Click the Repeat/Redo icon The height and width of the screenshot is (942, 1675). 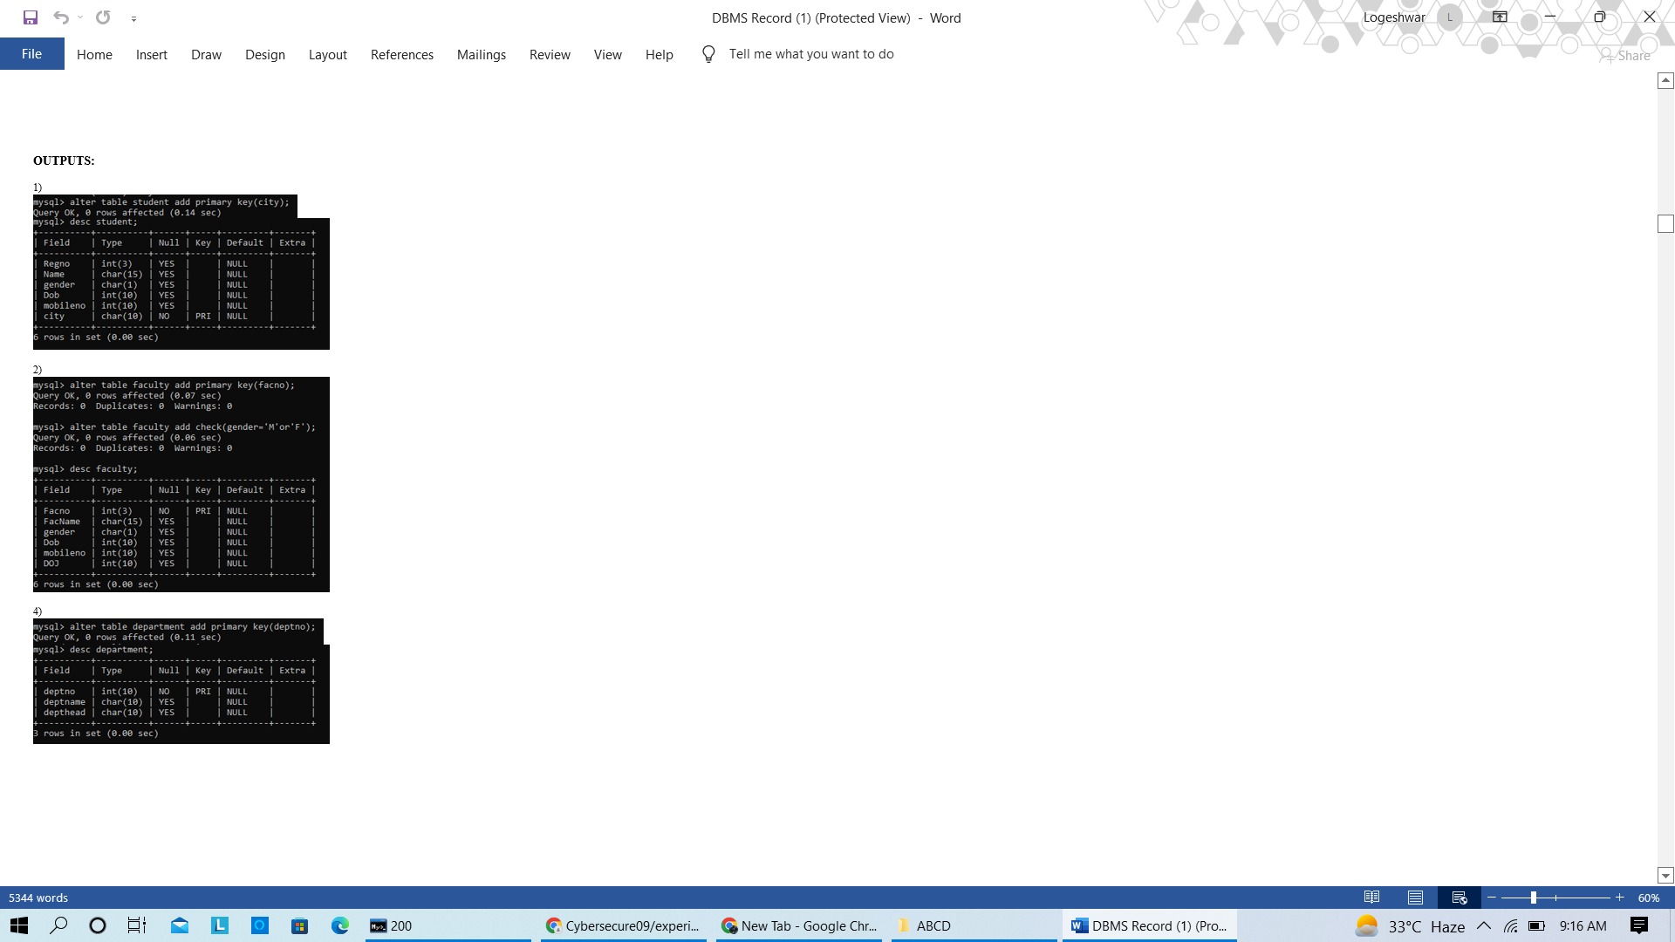(103, 17)
